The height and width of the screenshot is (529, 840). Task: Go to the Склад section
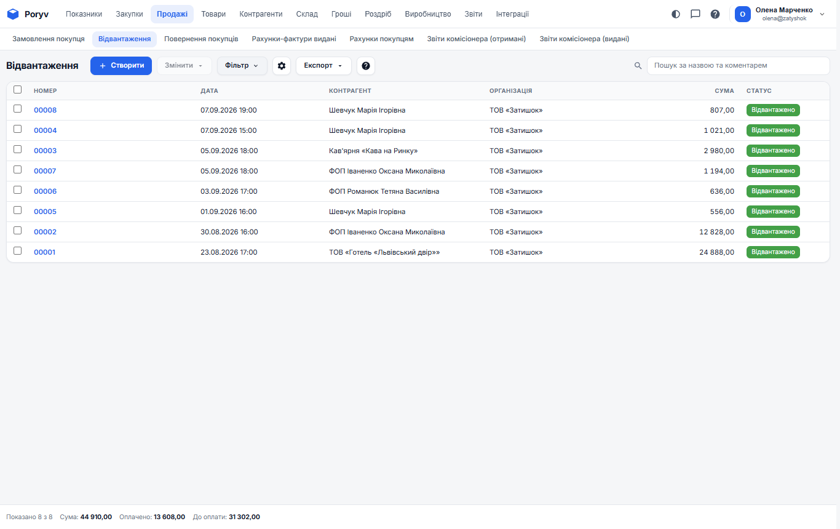coord(307,14)
